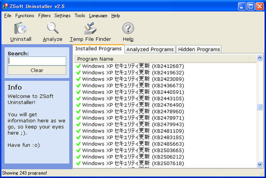266x178 pixels.
Task: Click green check icon beside KB2423089
Action: pos(78,79)
